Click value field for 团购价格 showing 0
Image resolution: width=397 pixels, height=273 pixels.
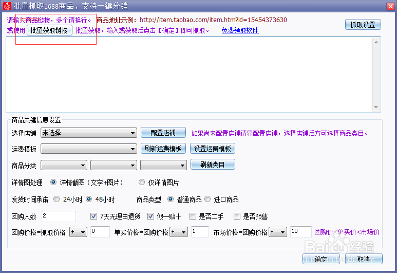click(x=100, y=232)
